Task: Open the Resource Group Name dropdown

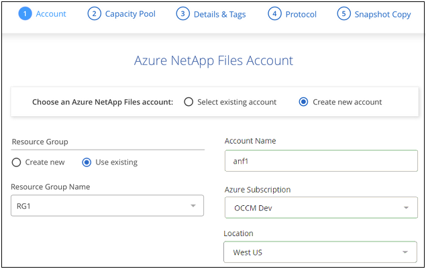Action: coord(107,206)
